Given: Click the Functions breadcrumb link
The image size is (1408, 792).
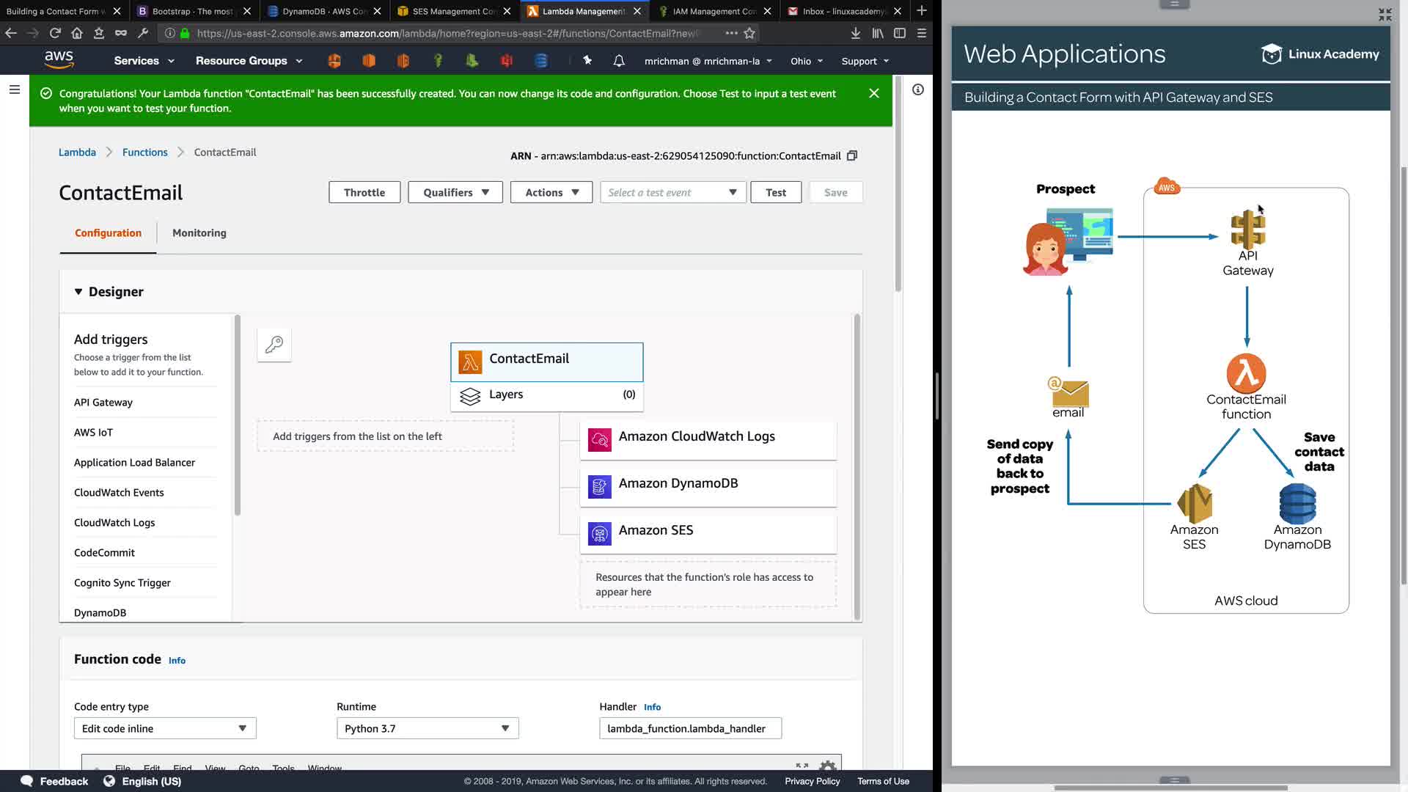Looking at the screenshot, I should point(144,153).
